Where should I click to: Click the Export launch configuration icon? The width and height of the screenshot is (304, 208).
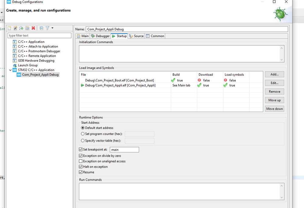point(21,28)
